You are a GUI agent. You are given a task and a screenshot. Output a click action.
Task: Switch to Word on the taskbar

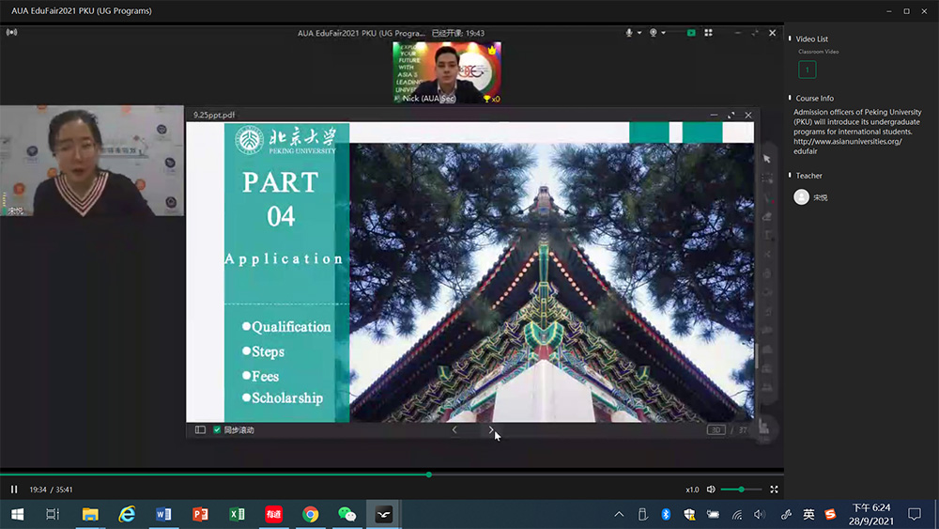click(x=163, y=514)
